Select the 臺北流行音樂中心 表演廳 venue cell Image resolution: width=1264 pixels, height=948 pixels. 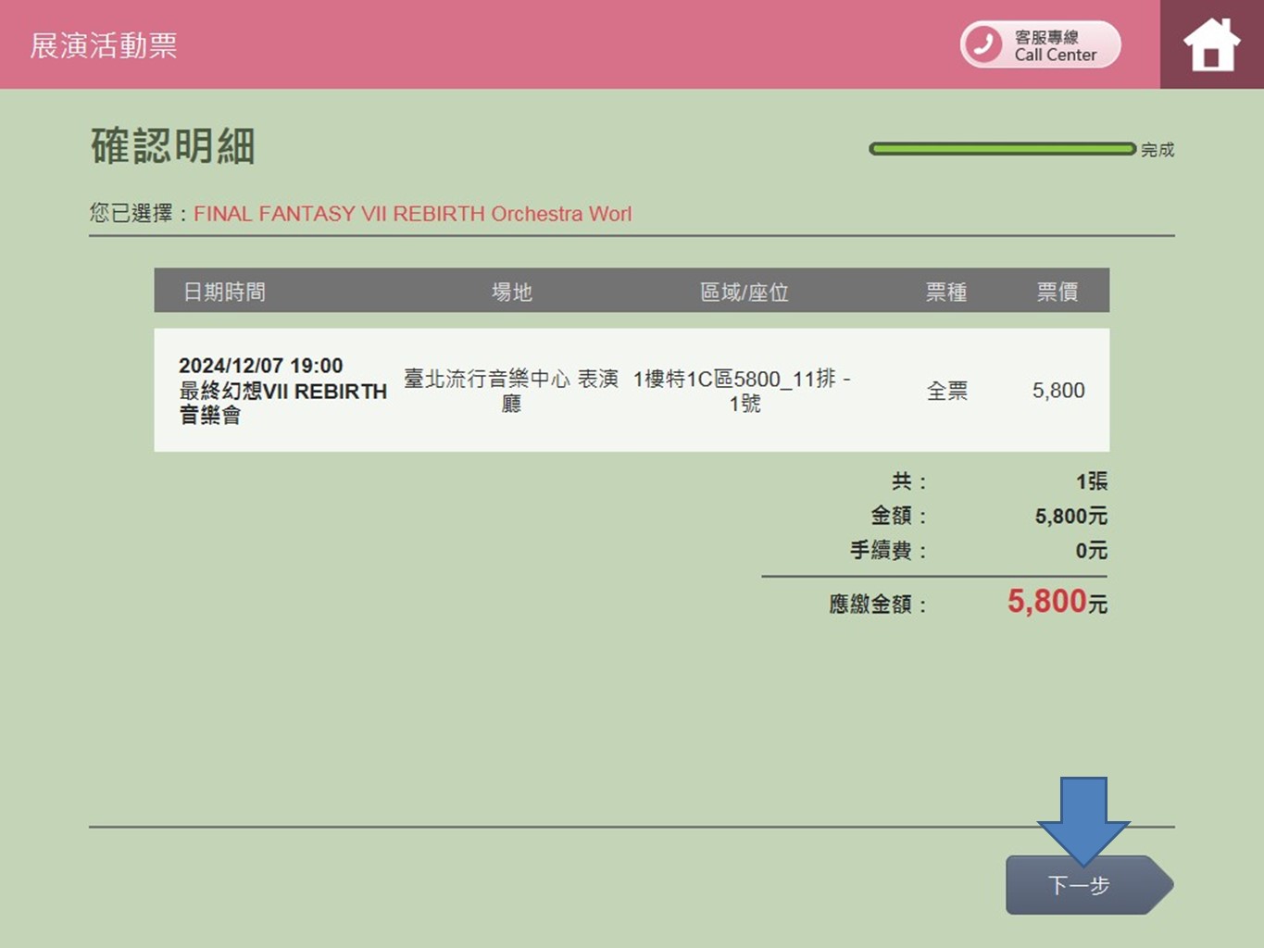(511, 390)
